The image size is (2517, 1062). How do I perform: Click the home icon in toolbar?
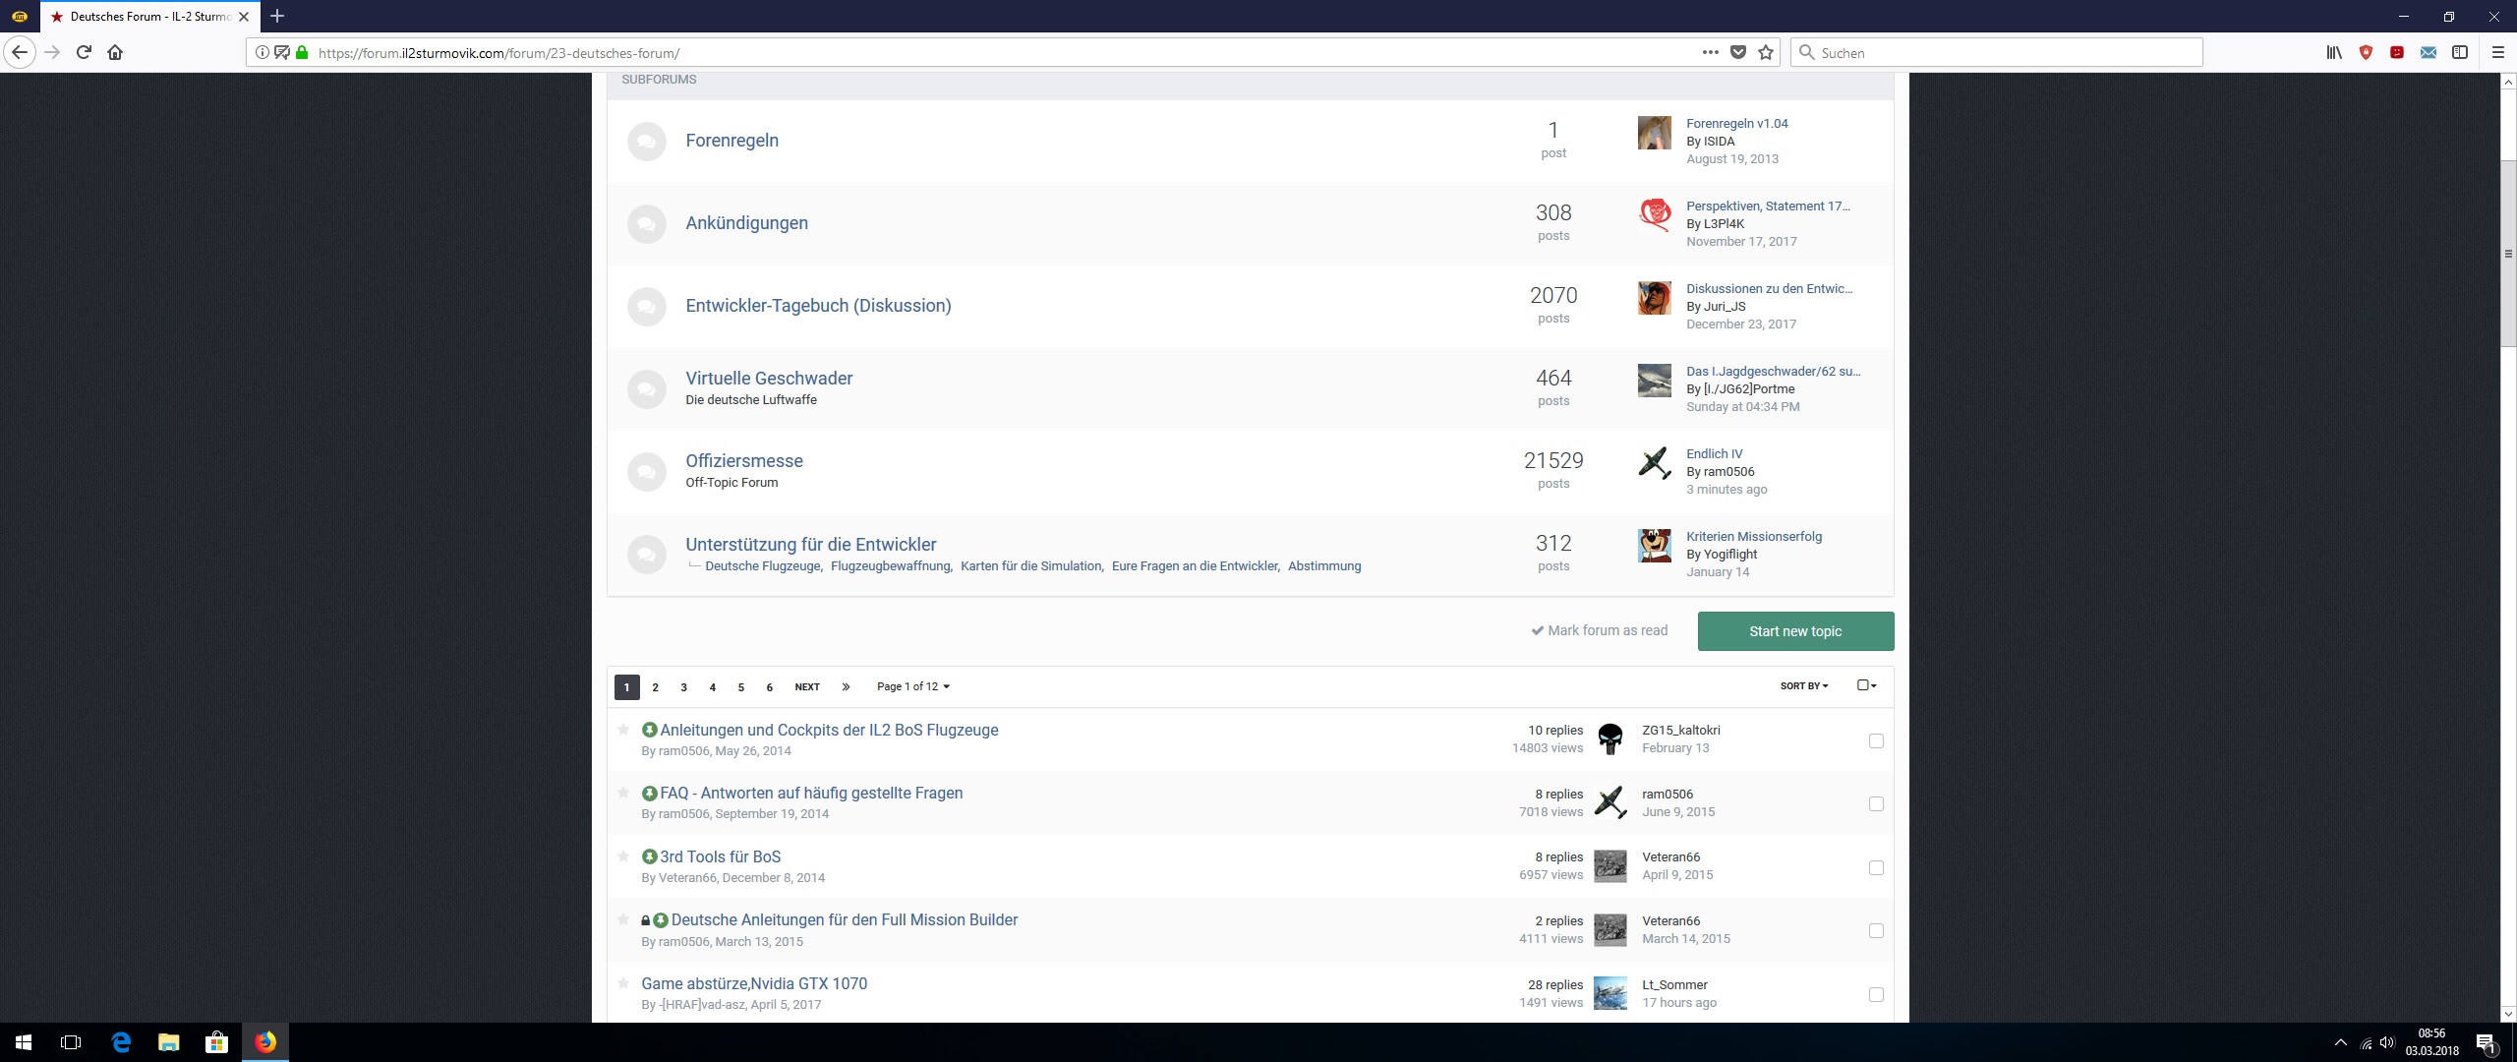click(x=115, y=52)
